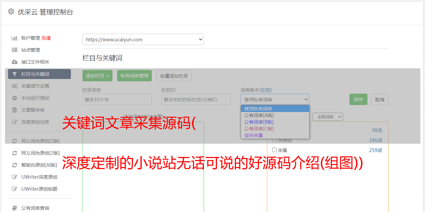Screen dimensions: 425x212
Task: Click the gears icon for 采集细节设置
Action: coord(14,86)
